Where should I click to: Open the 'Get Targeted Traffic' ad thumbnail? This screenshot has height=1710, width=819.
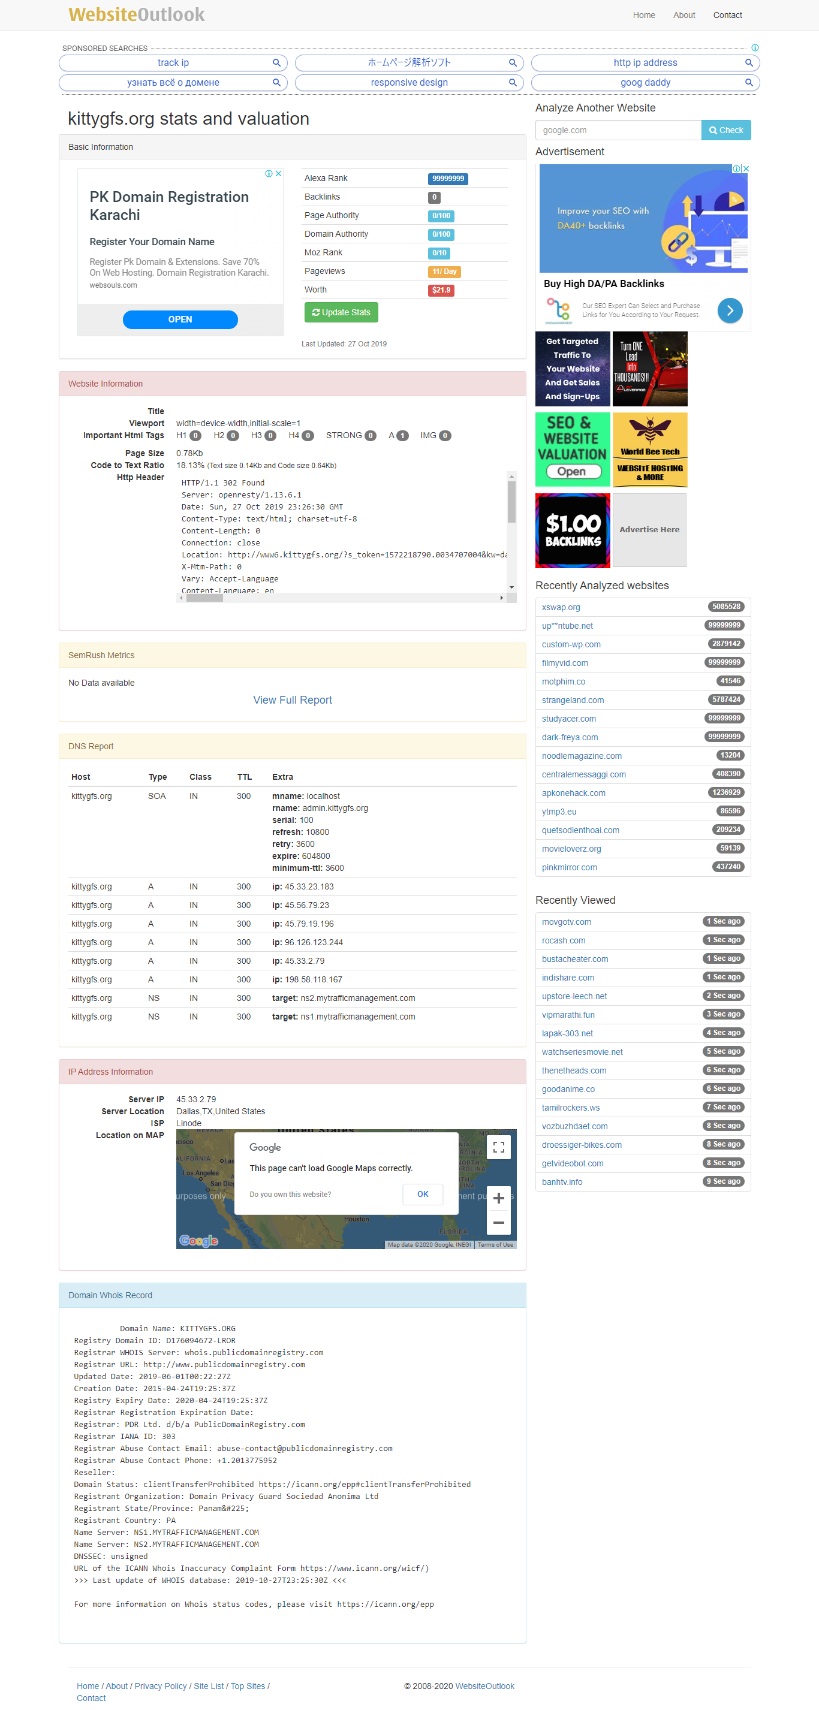pyautogui.click(x=573, y=369)
